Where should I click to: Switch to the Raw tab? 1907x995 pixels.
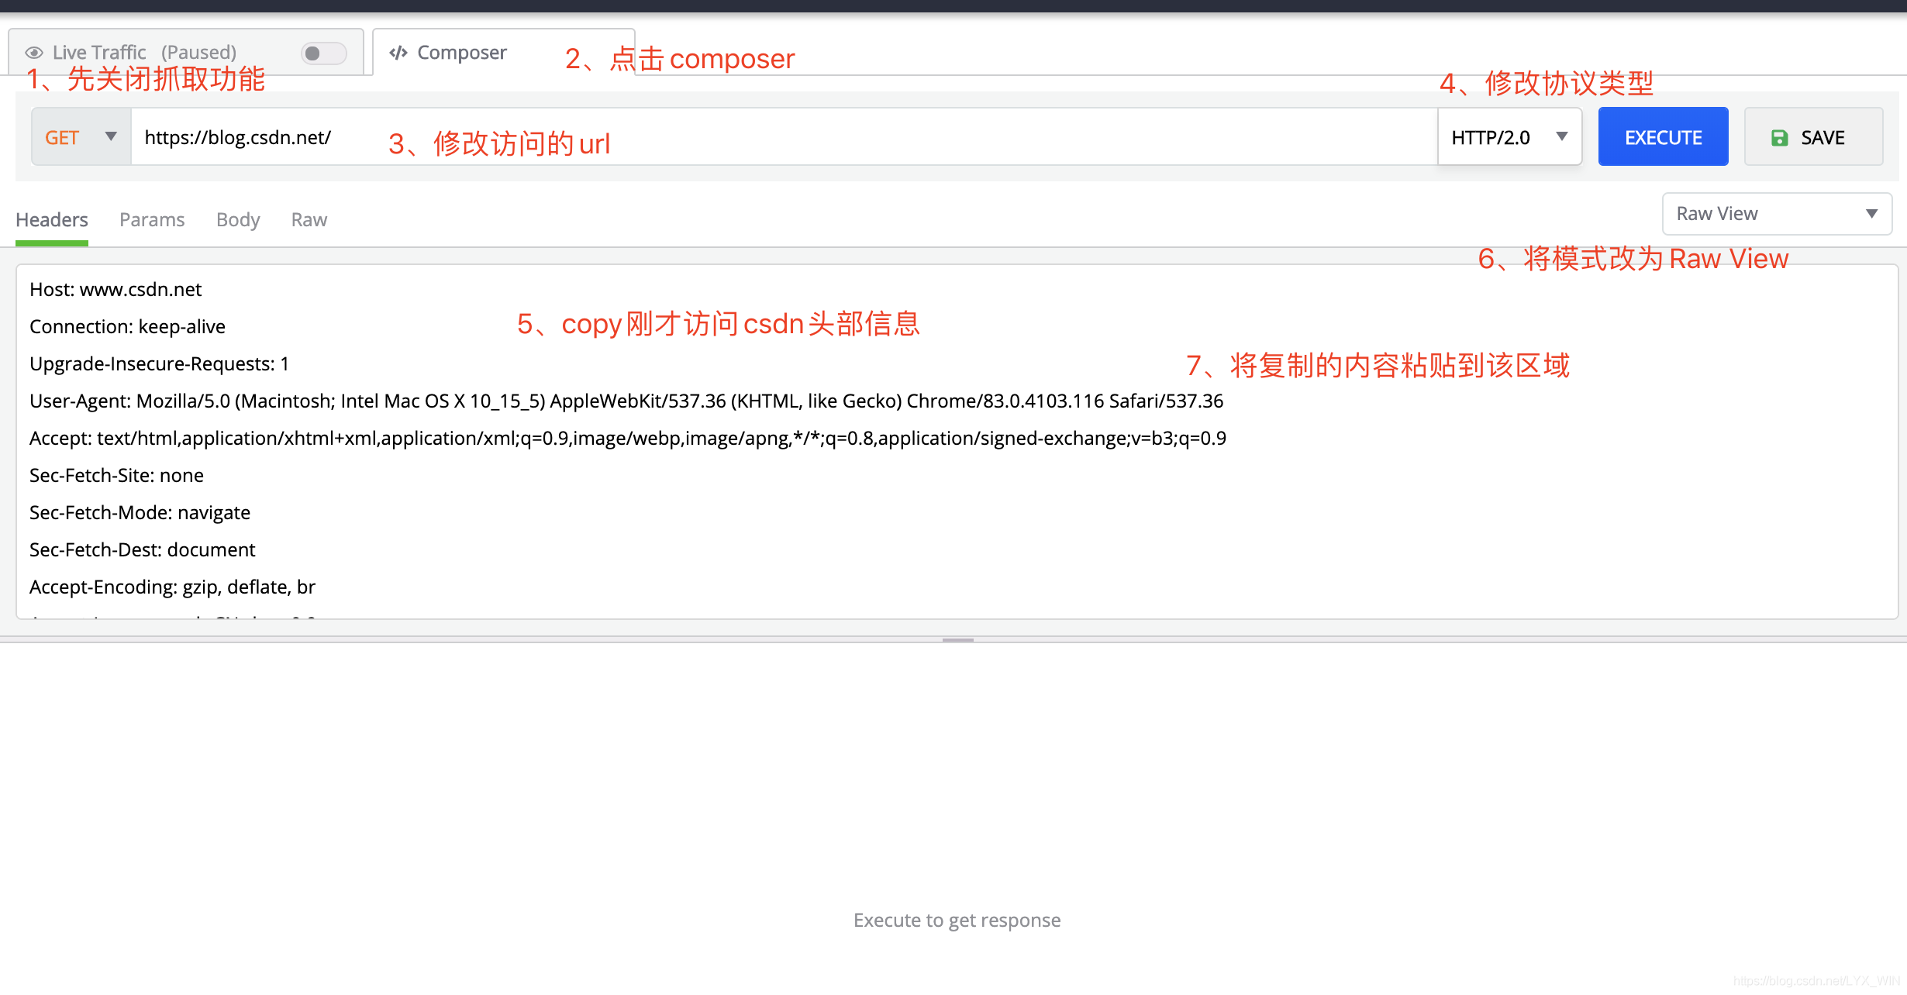pos(309,220)
